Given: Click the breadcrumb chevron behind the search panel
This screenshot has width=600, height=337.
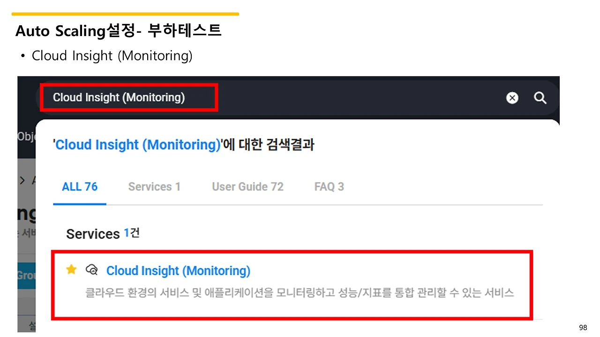Looking at the screenshot, I should coord(22,180).
